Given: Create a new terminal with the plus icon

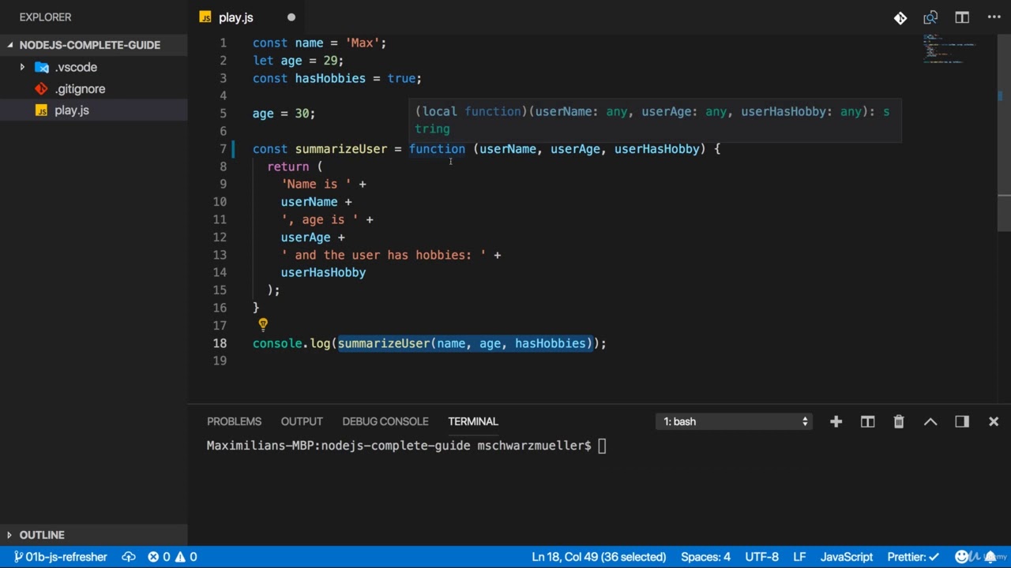Looking at the screenshot, I should pyautogui.click(x=836, y=421).
